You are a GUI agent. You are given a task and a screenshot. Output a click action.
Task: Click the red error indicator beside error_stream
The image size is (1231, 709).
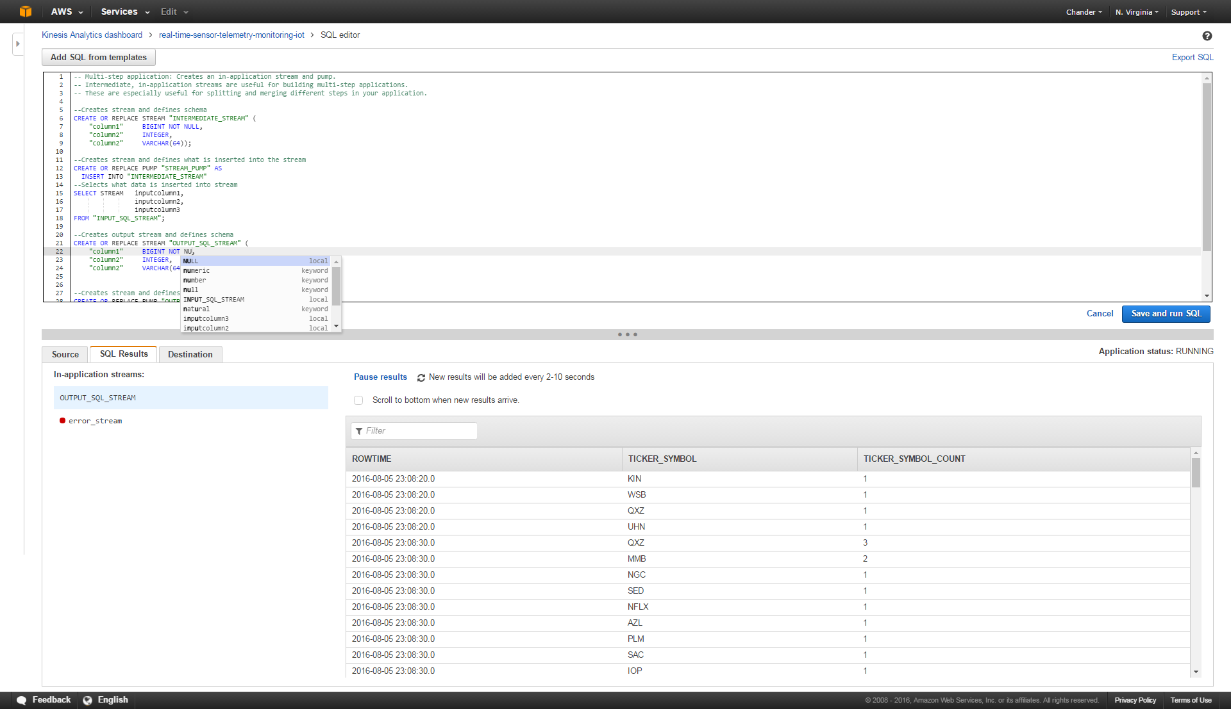pos(62,420)
